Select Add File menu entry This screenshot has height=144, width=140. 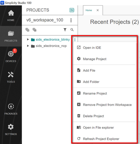pyautogui.click(x=104, y=70)
